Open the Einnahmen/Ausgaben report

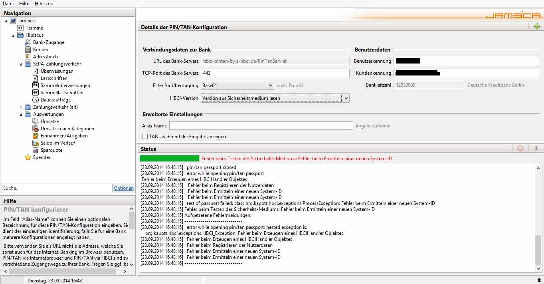64,136
